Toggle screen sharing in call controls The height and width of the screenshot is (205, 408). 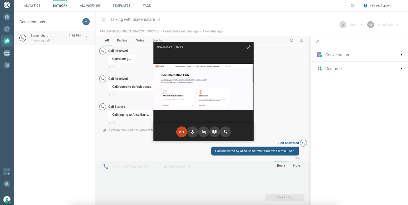pyautogui.click(x=214, y=132)
